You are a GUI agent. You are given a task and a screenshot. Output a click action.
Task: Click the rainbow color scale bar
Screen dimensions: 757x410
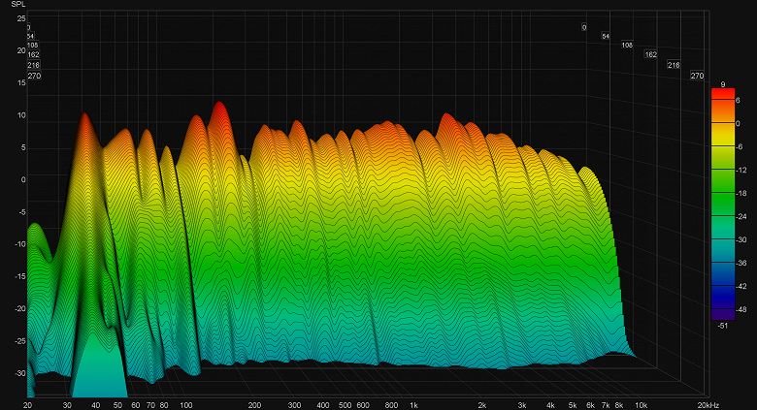[x=723, y=205]
